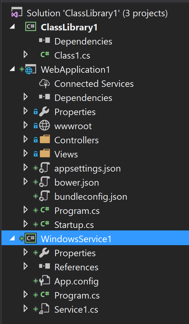Expand the References node under WindowsService1
189x324 pixels.
[25, 267]
